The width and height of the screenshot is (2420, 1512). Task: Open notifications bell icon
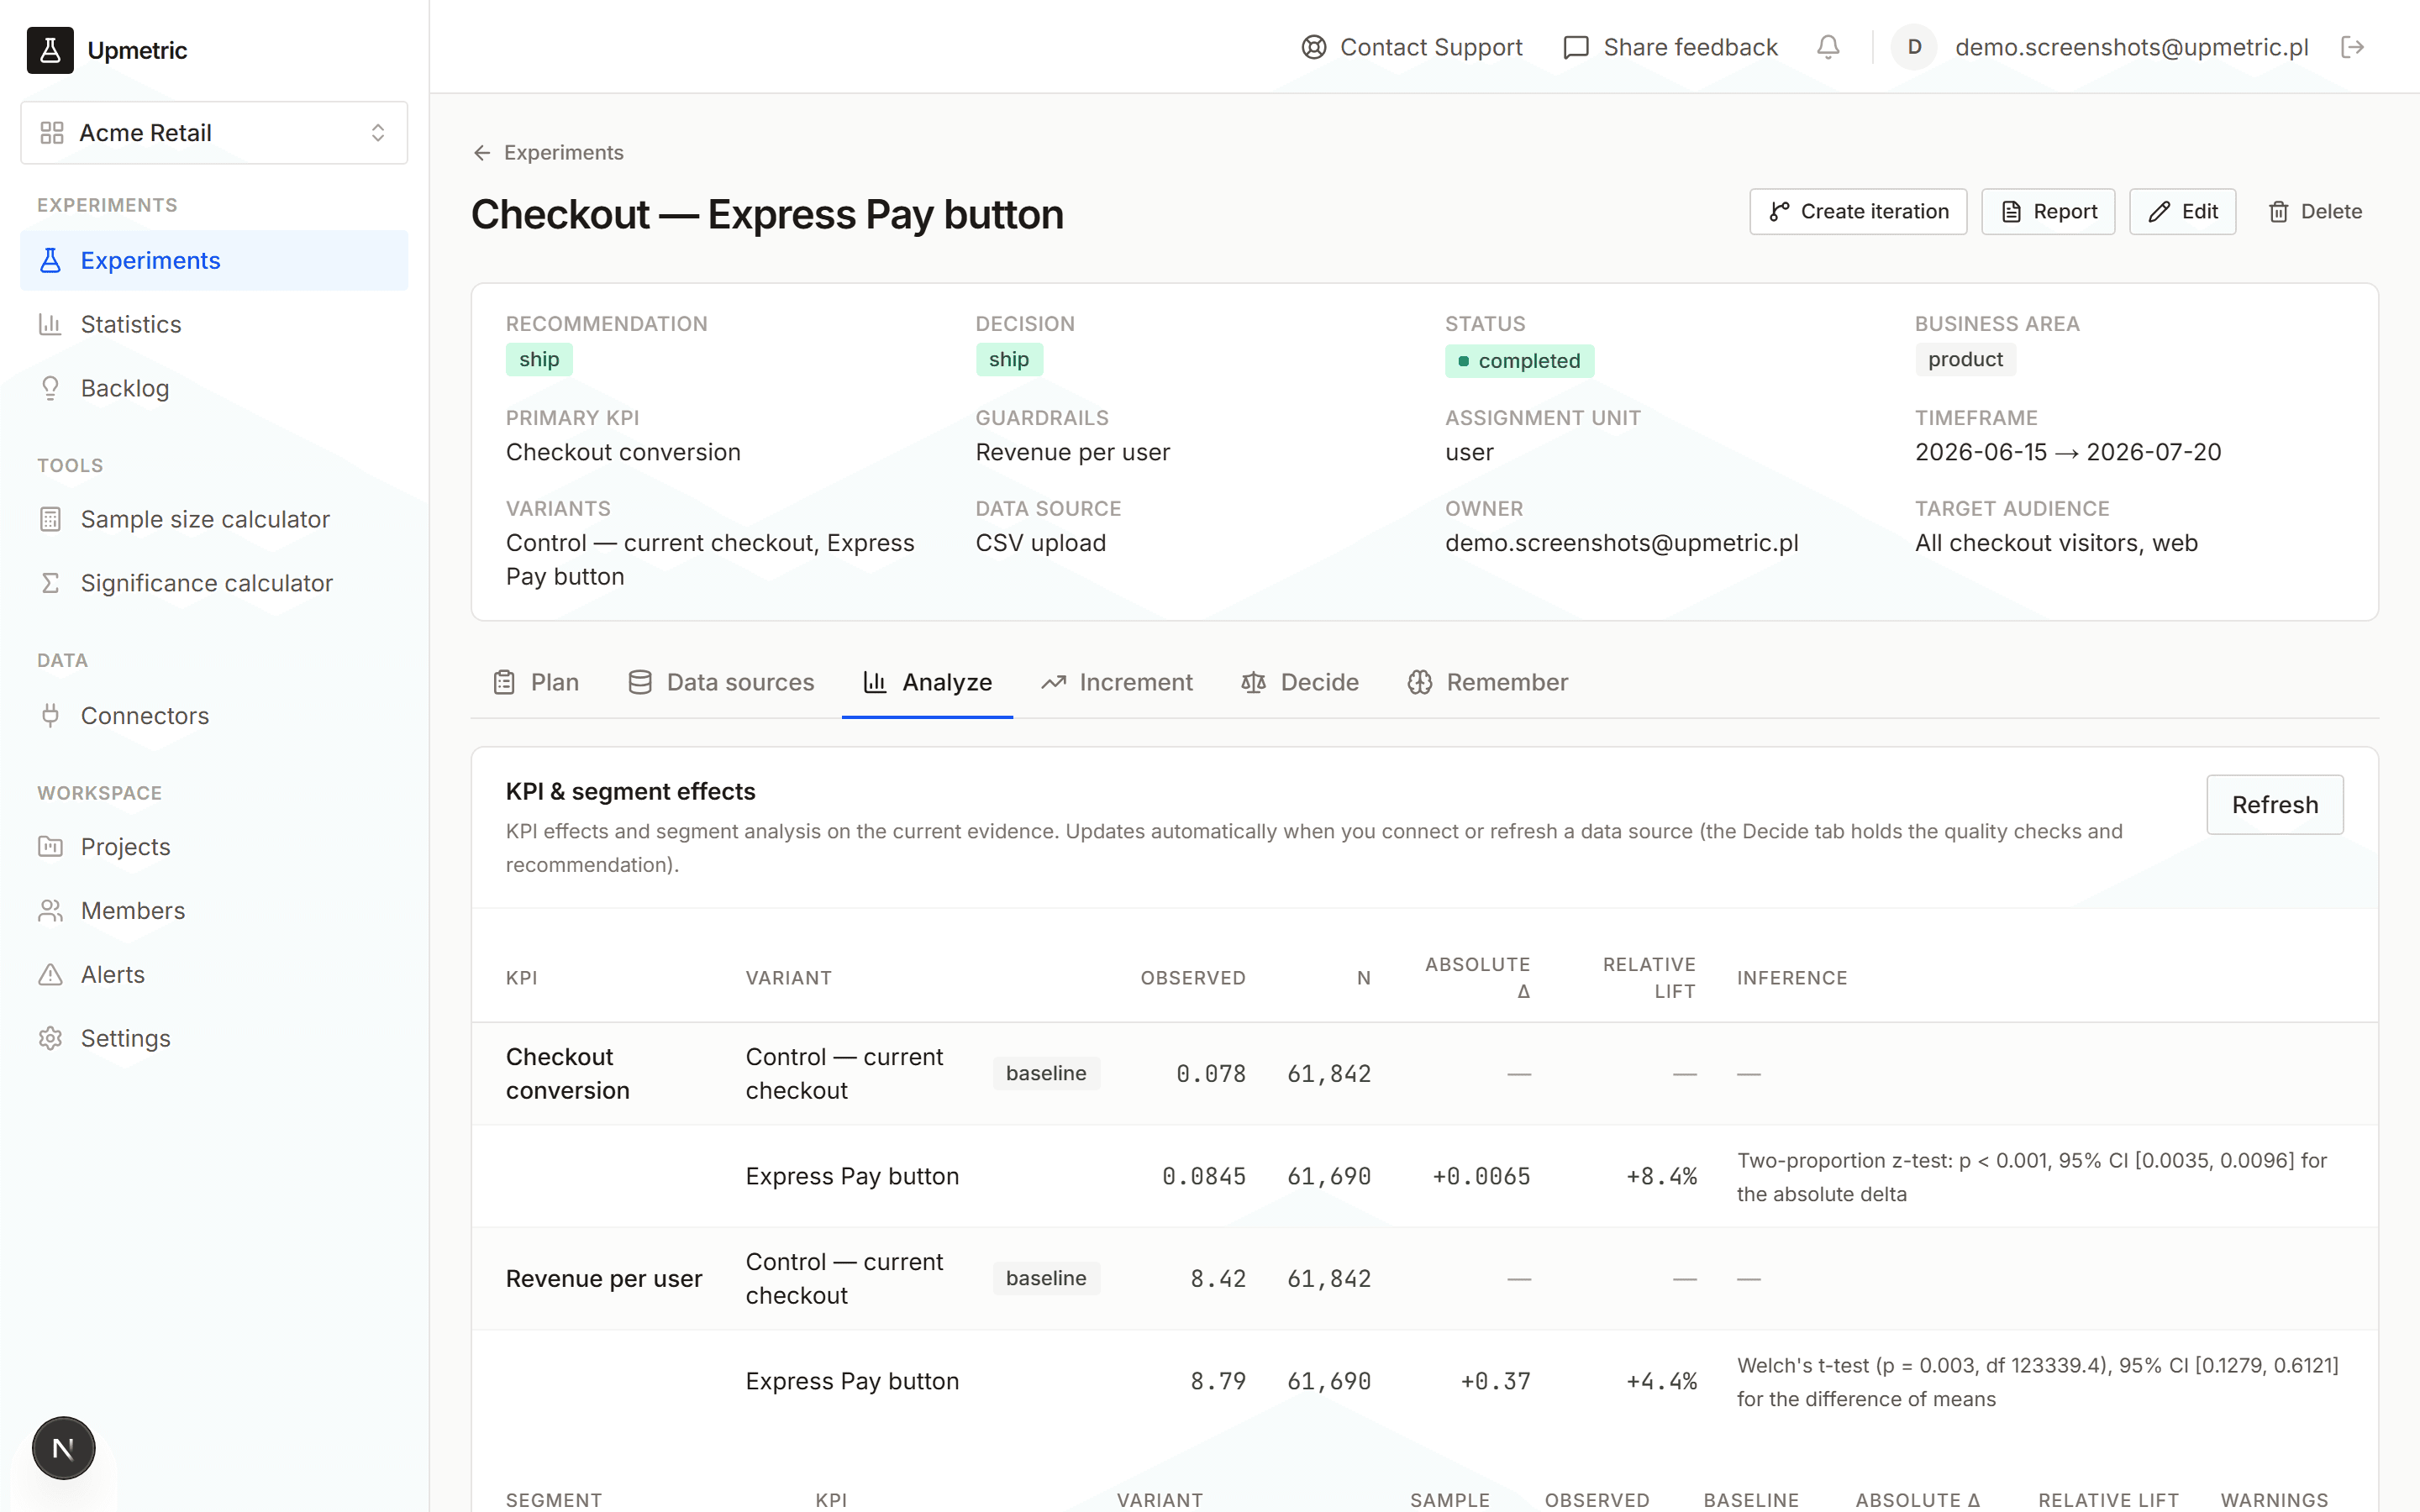click(x=1828, y=47)
